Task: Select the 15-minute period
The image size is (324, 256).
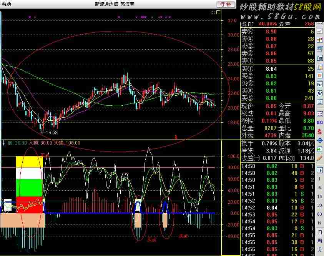Action: 320,196
